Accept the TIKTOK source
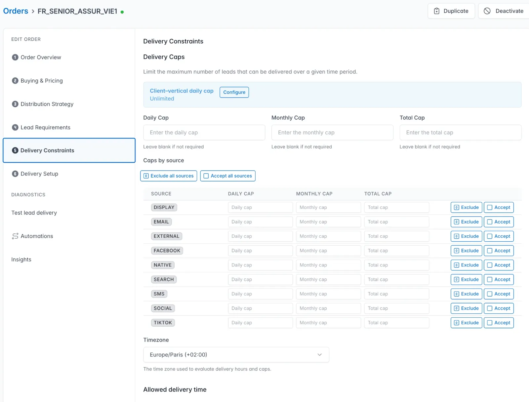The height and width of the screenshot is (402, 529). (x=499, y=323)
